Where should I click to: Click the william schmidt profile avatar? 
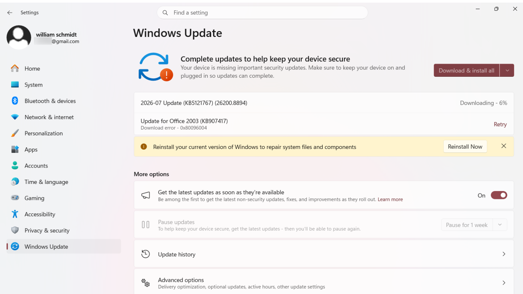[19, 37]
